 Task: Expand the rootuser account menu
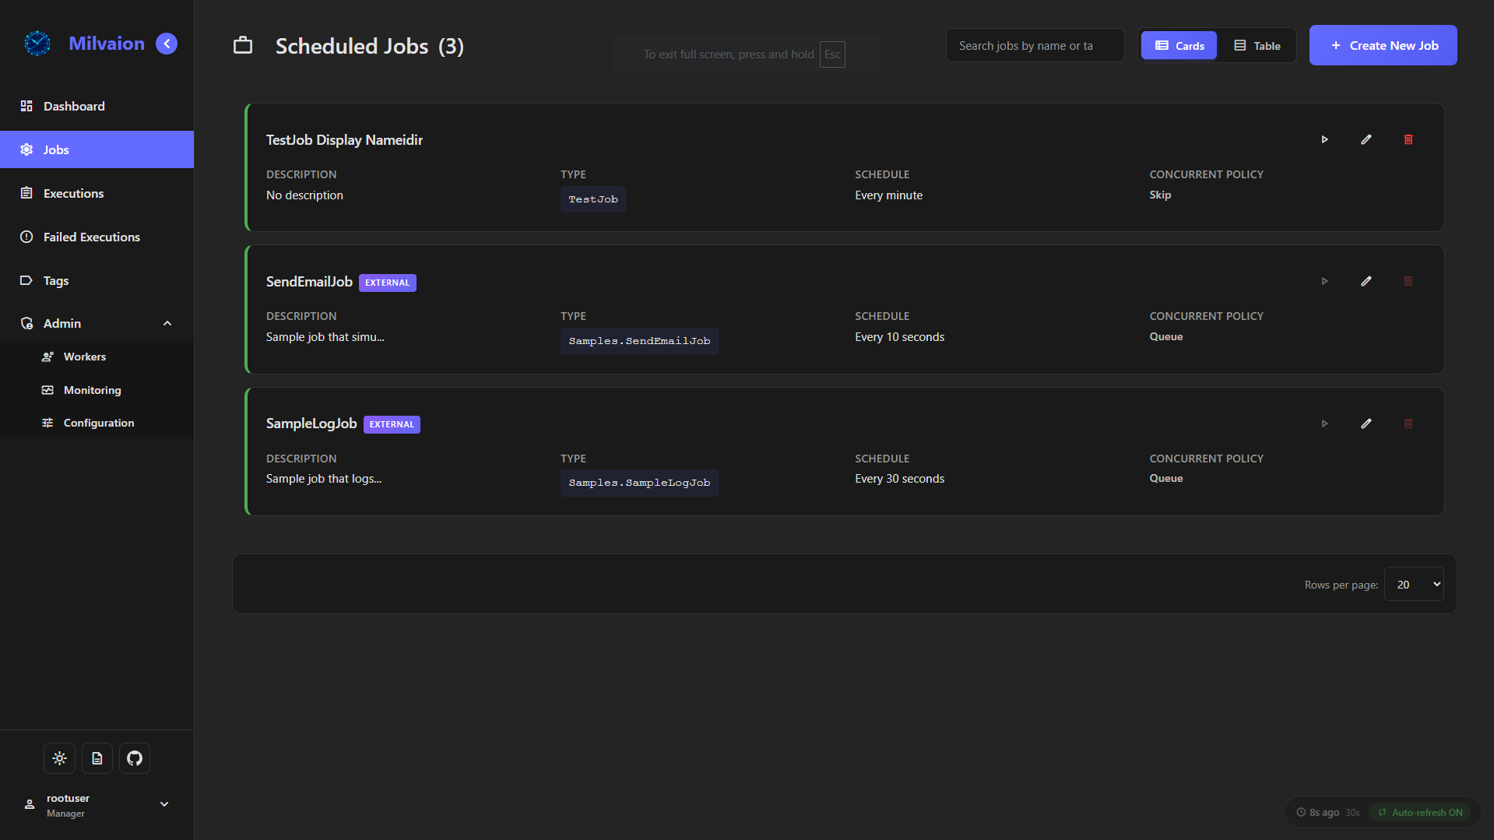[164, 803]
